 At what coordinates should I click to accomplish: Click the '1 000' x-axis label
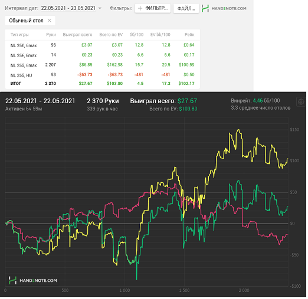(124, 290)
